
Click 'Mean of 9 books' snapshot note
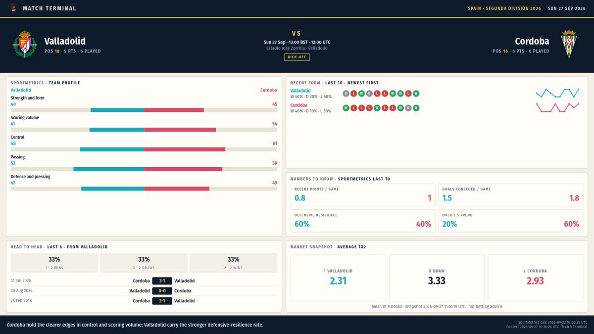click(x=437, y=307)
